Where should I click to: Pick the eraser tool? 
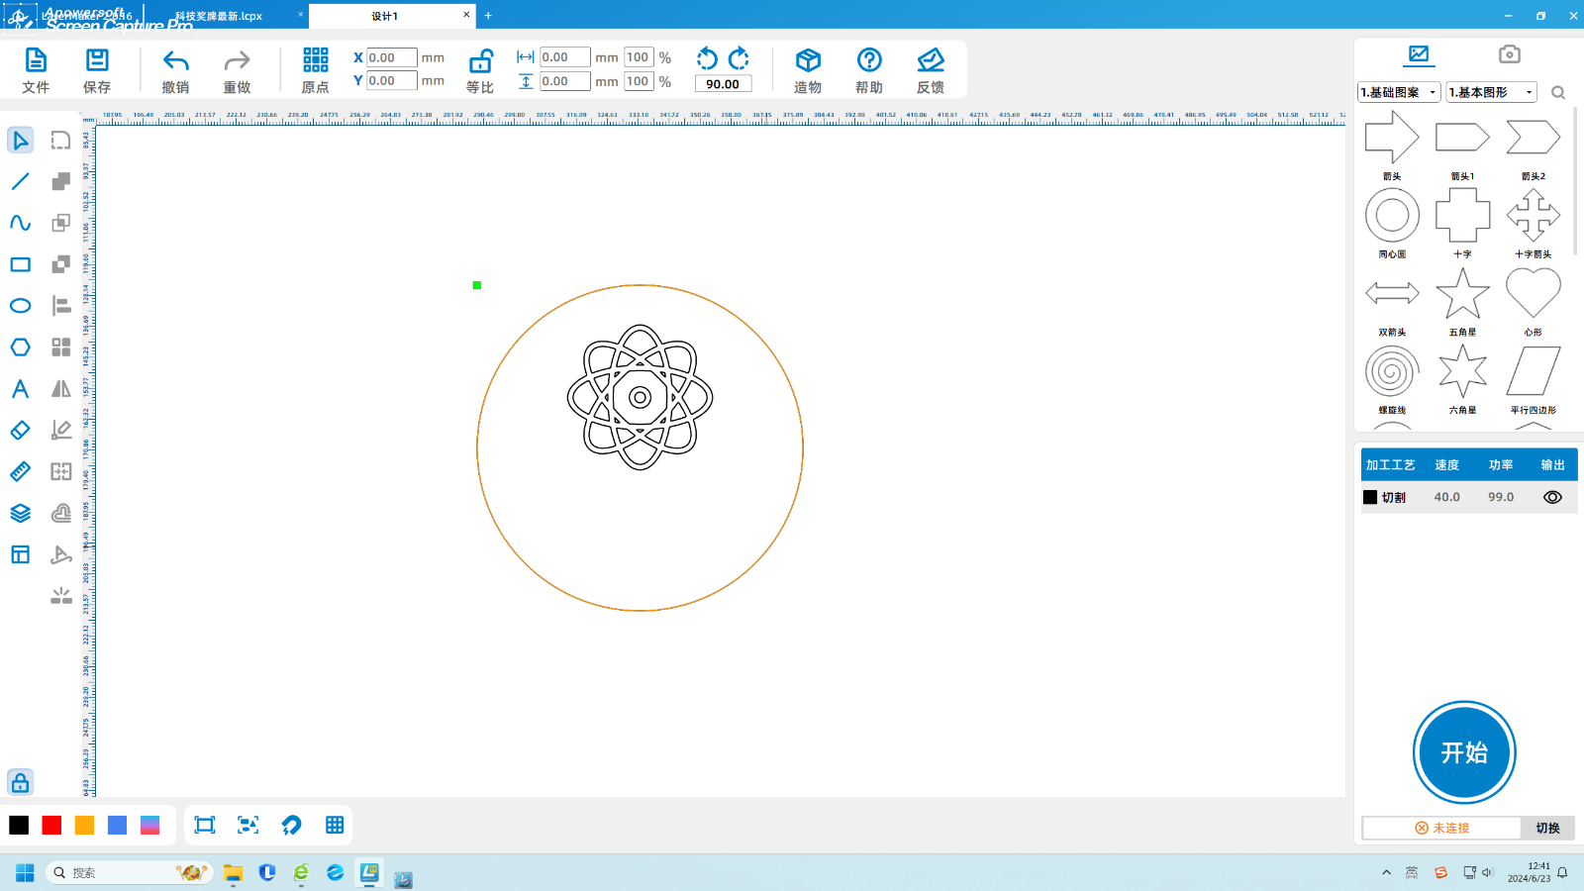20,431
